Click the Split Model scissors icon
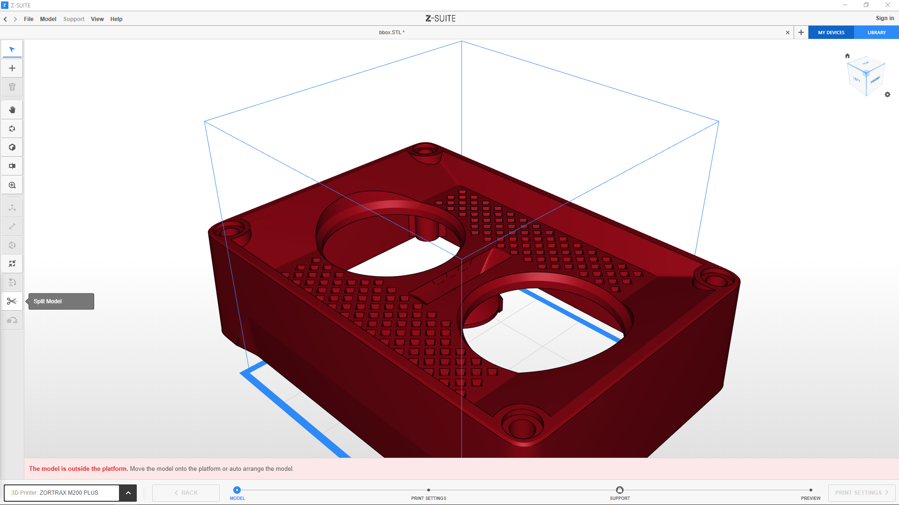899x505 pixels. pyautogui.click(x=12, y=301)
